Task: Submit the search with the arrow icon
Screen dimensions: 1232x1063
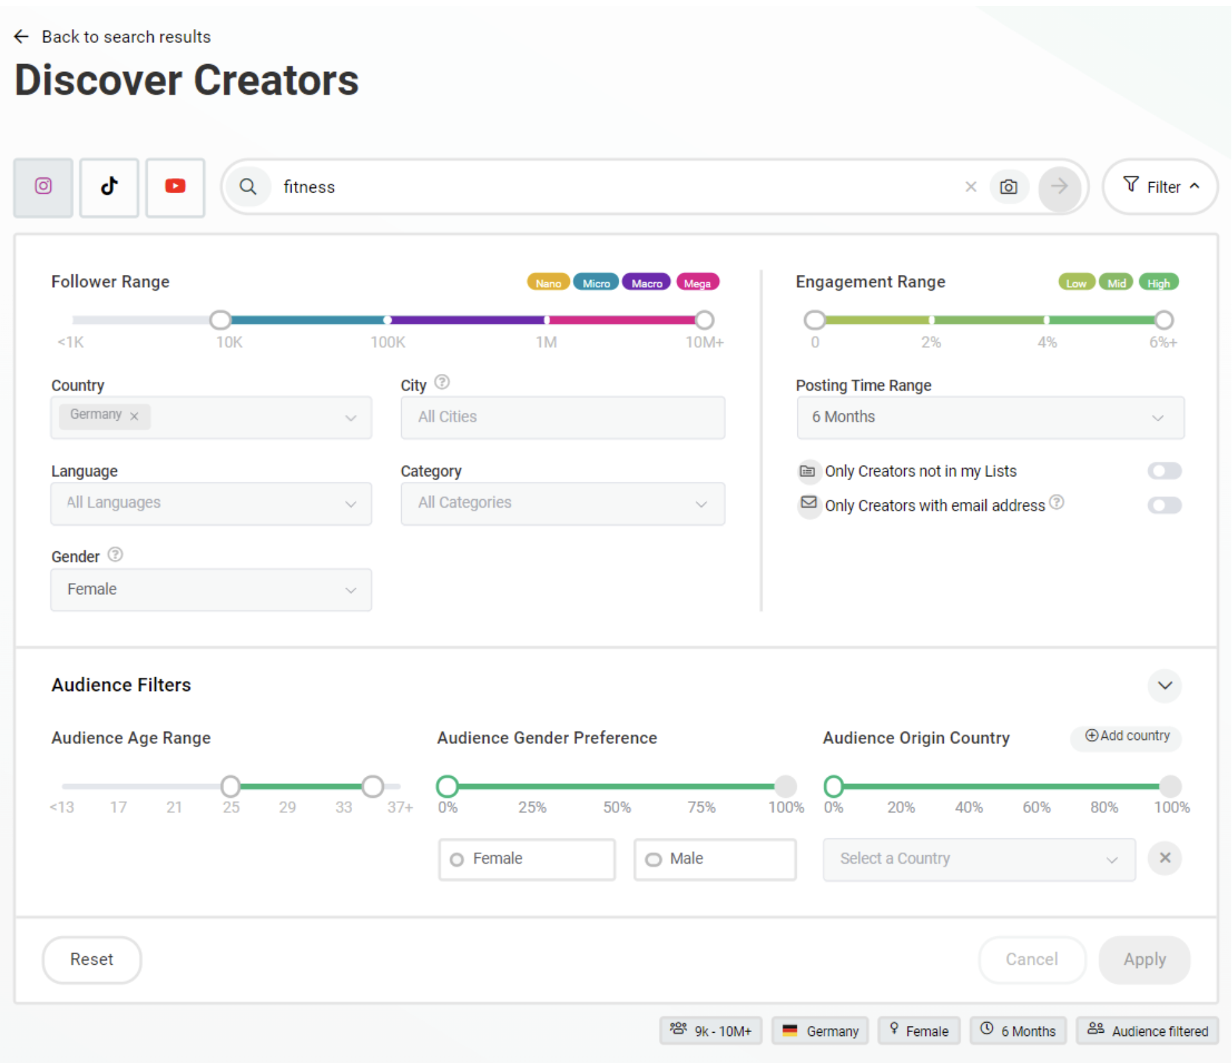Action: point(1059,187)
